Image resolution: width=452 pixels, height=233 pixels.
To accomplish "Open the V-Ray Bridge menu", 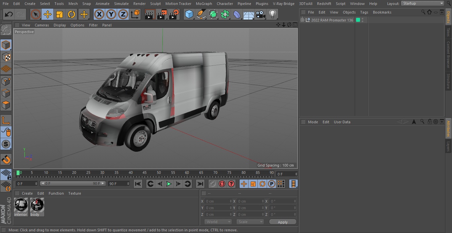I will [x=284, y=4].
